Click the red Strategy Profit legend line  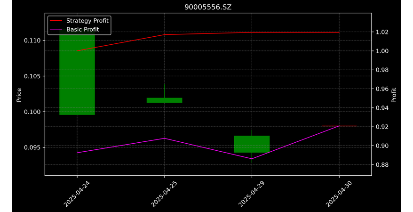tap(56, 21)
